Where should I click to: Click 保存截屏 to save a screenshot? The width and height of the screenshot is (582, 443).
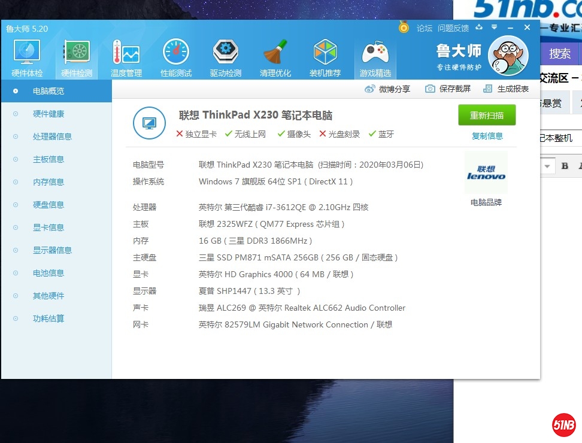pos(448,89)
